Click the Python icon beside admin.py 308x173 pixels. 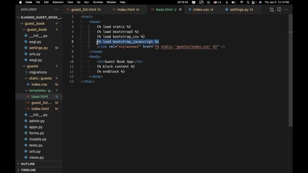coord(26,121)
